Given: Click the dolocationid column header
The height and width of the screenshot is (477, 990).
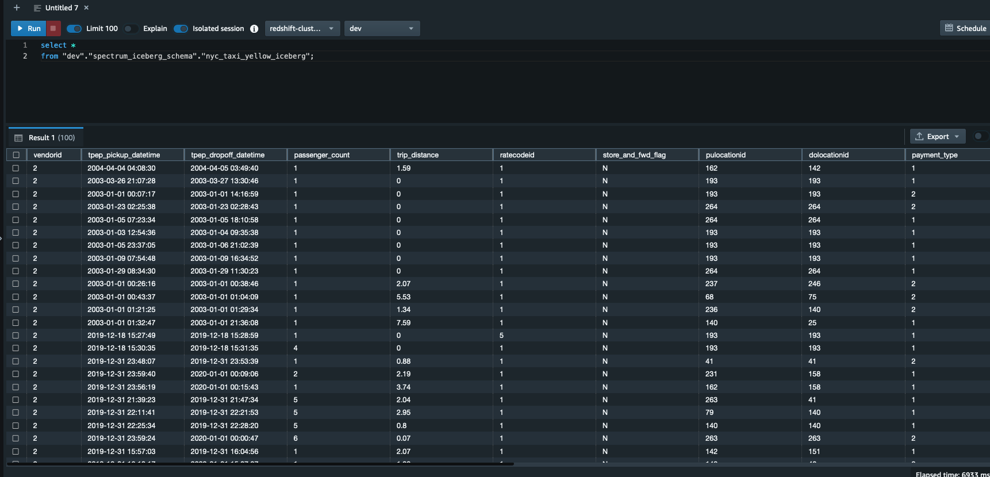Looking at the screenshot, I should pyautogui.click(x=853, y=155).
